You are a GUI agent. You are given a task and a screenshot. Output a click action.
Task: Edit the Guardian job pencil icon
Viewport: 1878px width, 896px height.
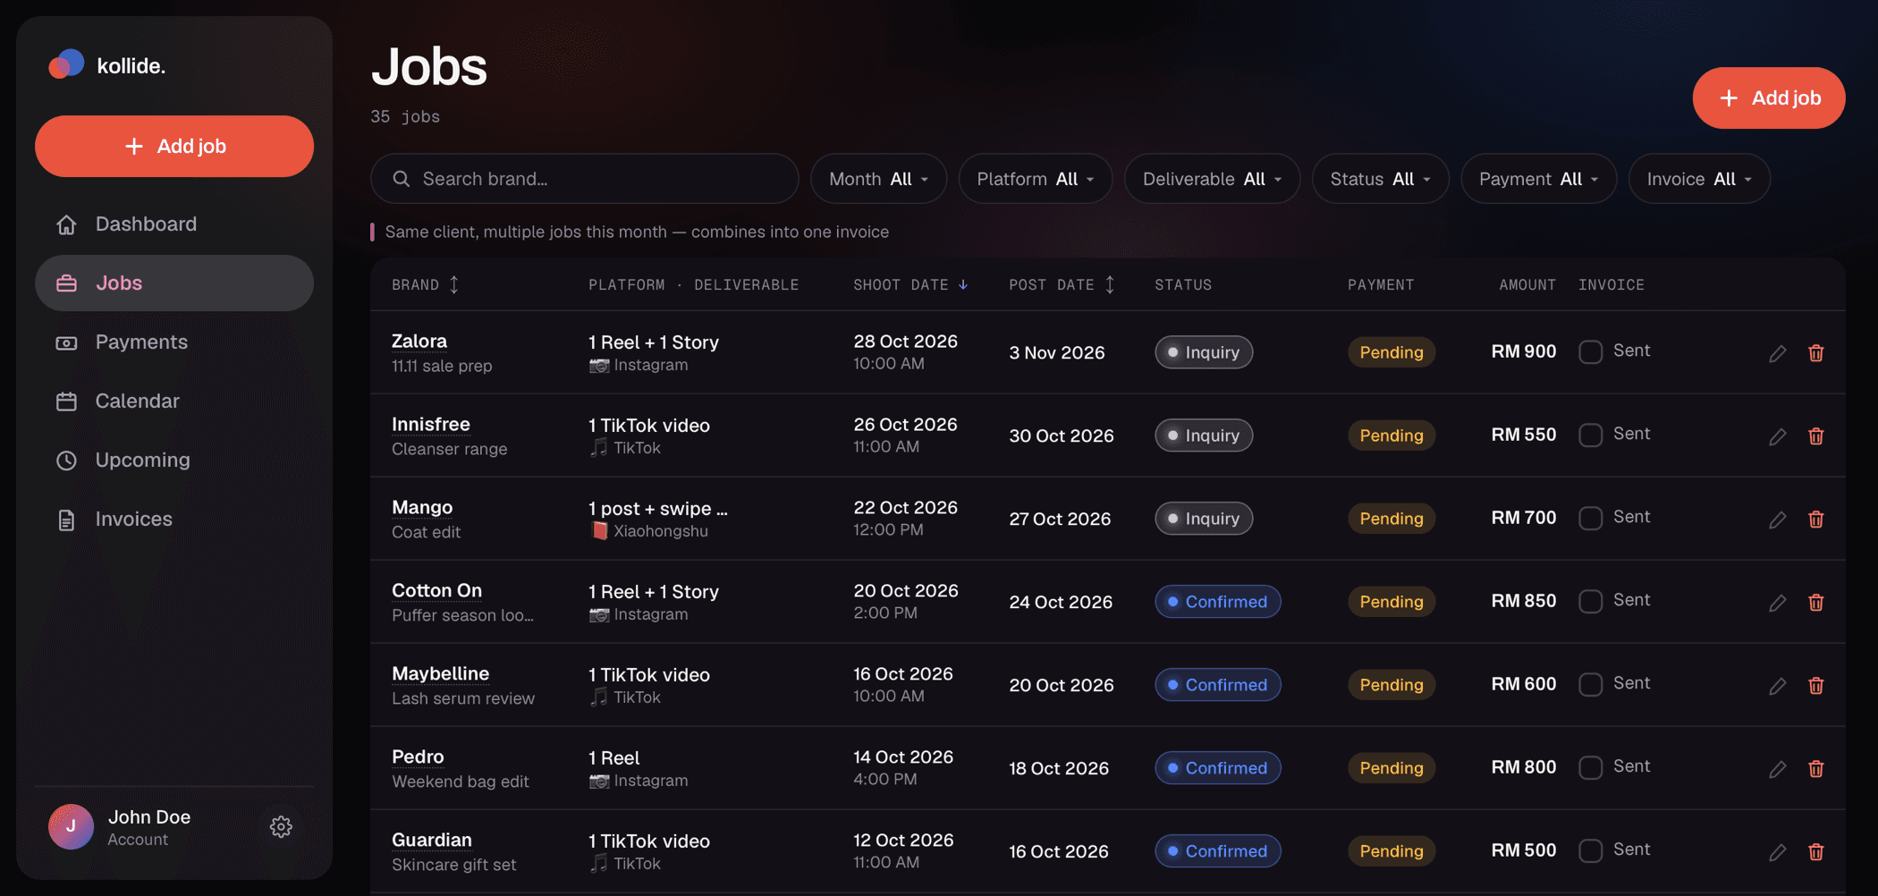[1777, 852]
